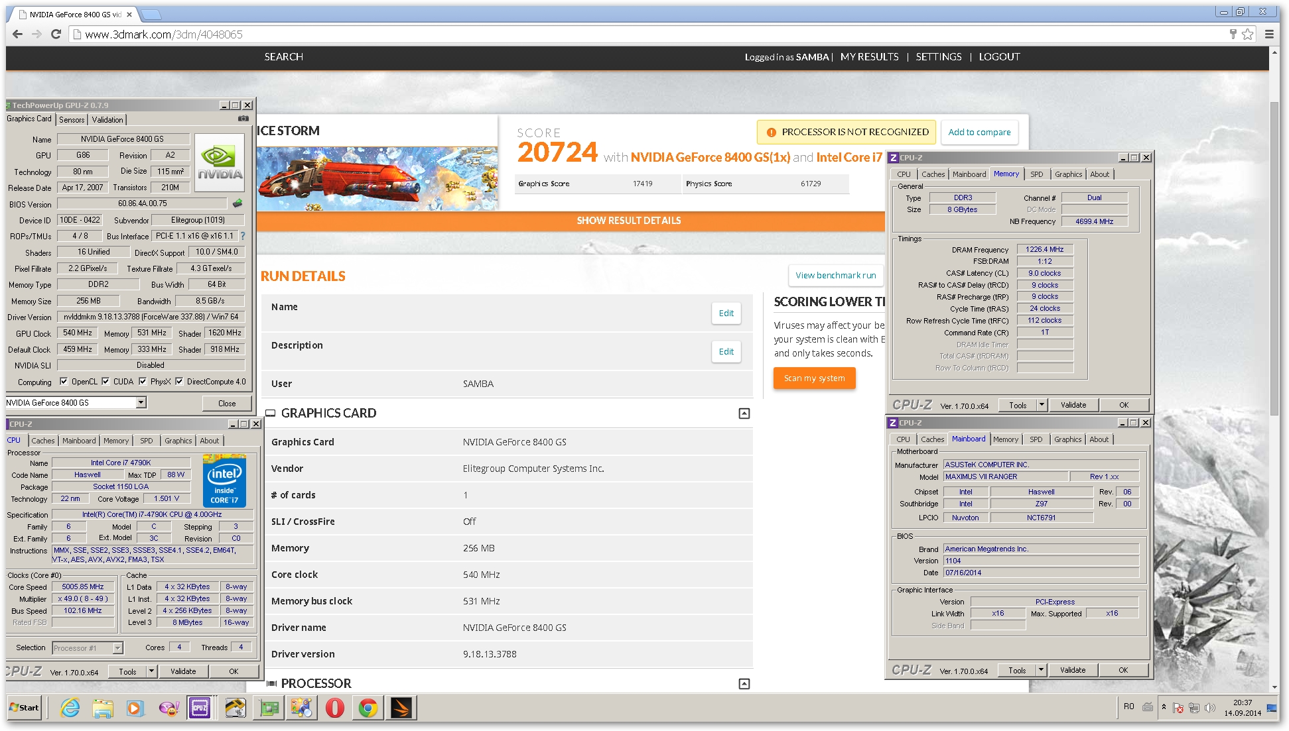This screenshot has width=1289, height=731.
Task: Switch to GPU-Z graphics card taskbar icon
Action: pyautogui.click(x=269, y=708)
